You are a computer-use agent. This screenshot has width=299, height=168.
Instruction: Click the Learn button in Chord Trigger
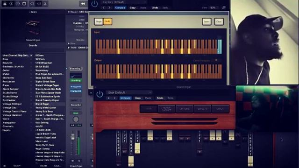[206, 22]
